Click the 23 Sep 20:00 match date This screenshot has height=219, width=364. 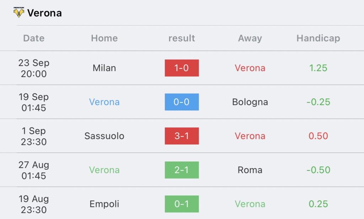tap(34, 68)
